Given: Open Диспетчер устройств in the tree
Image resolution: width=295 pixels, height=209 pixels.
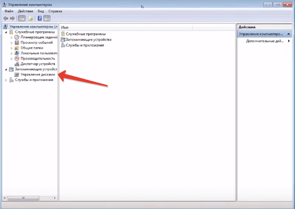Looking at the screenshot, I should [x=38, y=64].
